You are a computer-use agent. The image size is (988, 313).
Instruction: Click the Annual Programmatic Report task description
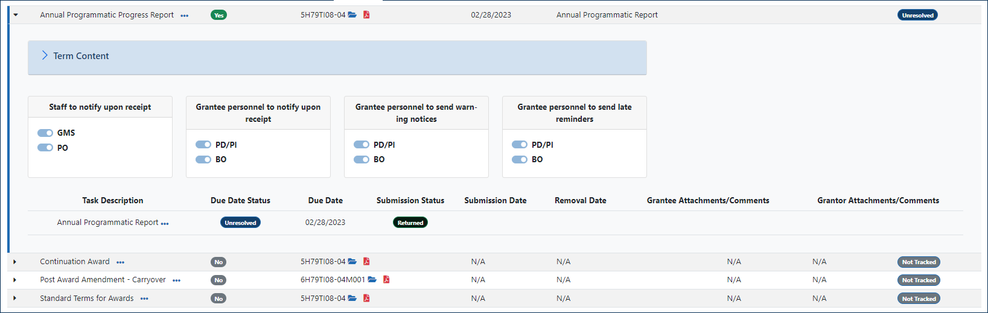point(107,223)
